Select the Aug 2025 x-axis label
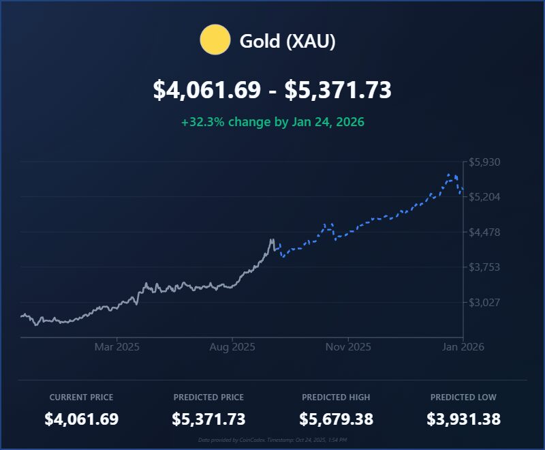 (232, 347)
